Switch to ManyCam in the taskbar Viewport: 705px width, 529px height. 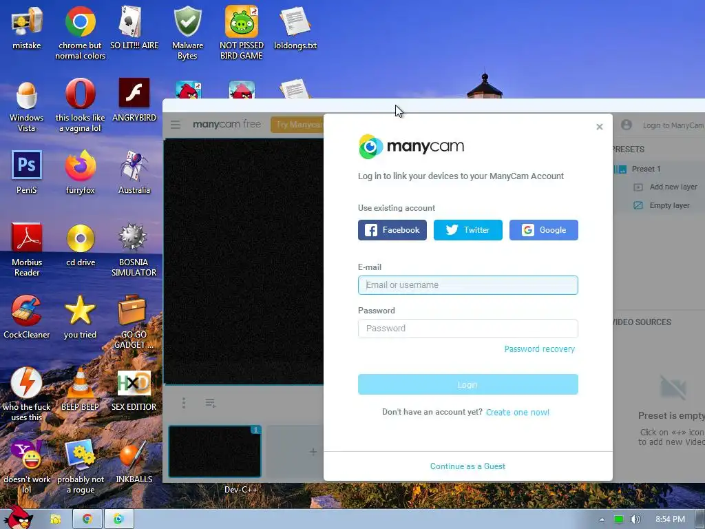(x=118, y=519)
